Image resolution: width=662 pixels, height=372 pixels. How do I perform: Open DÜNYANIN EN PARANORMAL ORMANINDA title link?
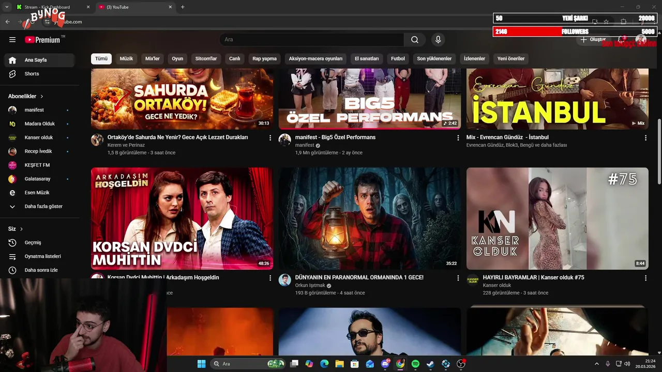[x=359, y=277]
